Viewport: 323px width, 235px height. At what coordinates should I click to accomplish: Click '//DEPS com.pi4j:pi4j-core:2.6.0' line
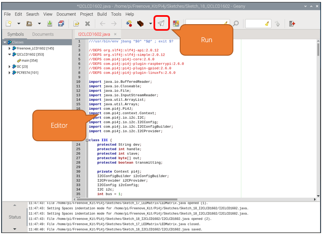coord(122,59)
